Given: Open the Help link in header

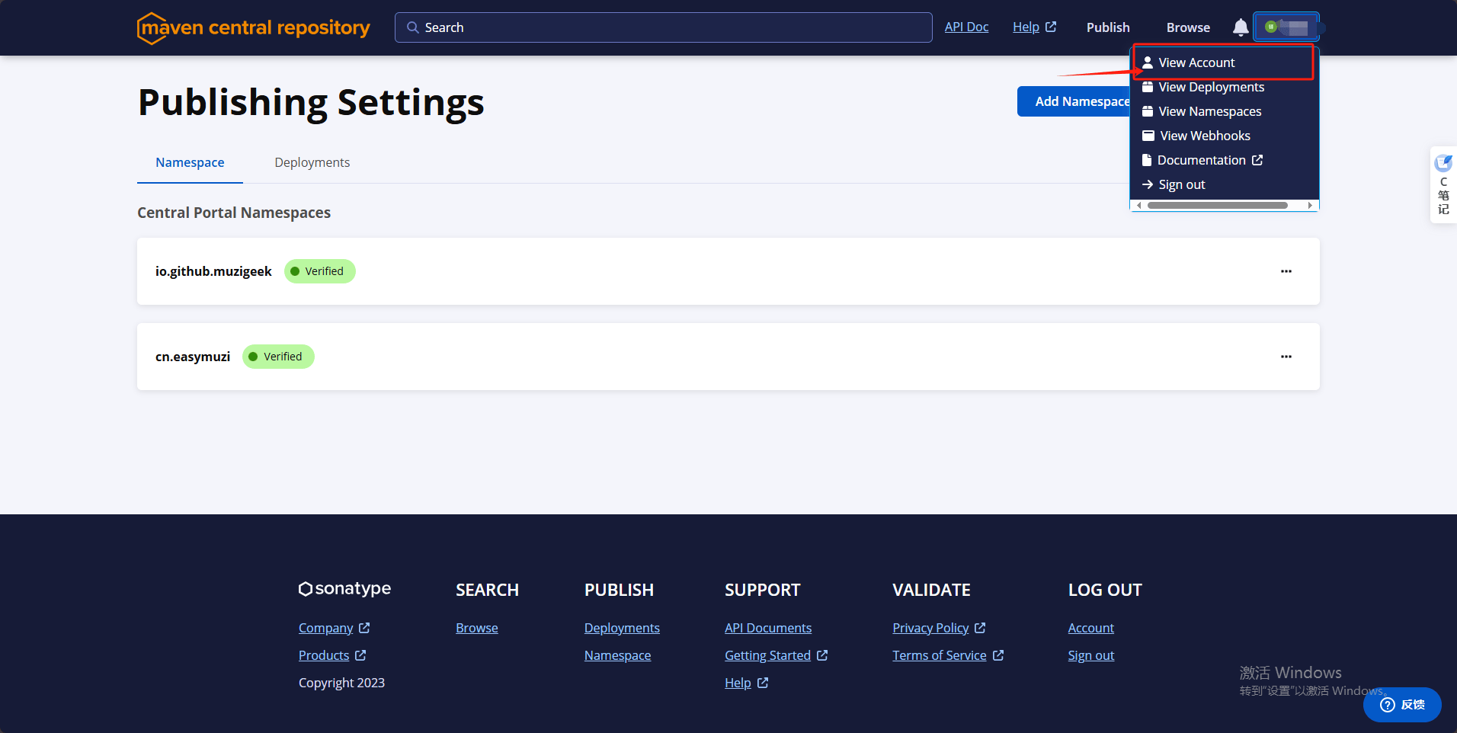Looking at the screenshot, I should (1026, 27).
